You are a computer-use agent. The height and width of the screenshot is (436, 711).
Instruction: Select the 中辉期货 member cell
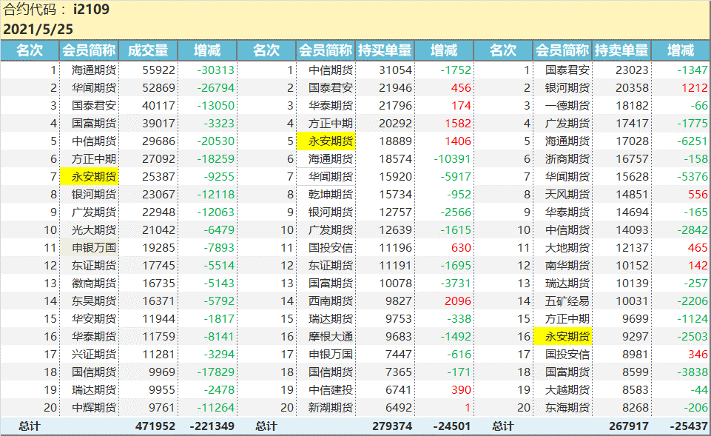point(94,407)
